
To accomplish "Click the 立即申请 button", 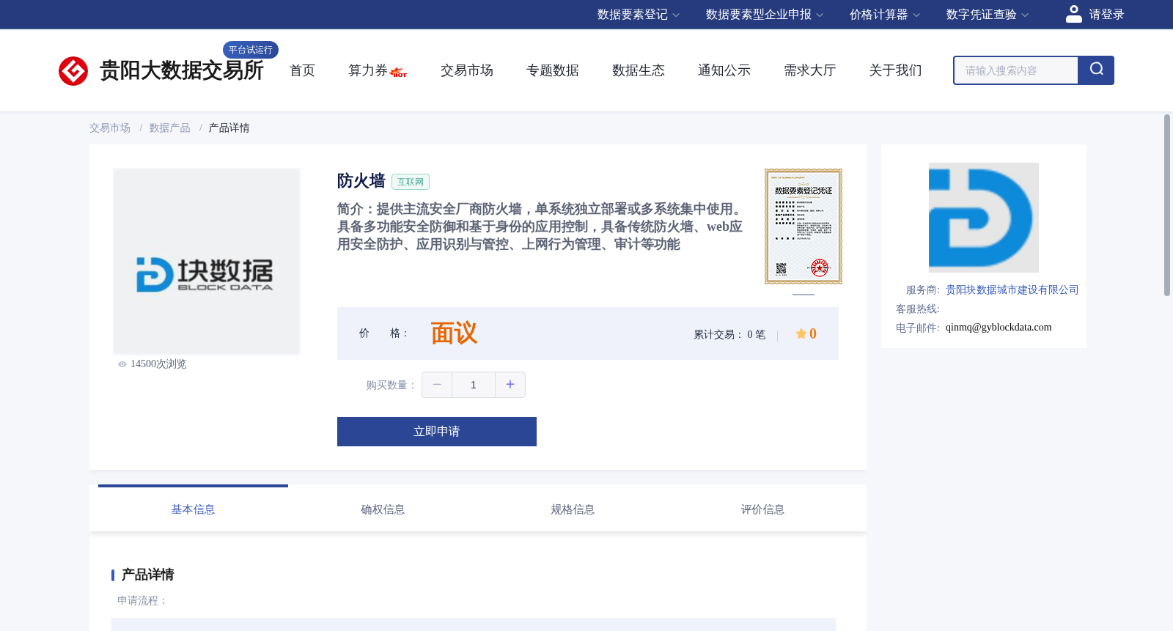I will coord(437,432).
